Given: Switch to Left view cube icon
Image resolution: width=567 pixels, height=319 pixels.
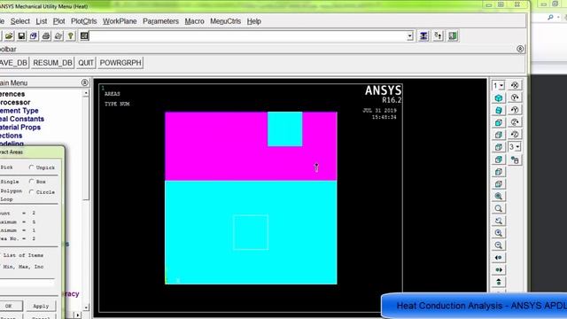Looking at the screenshot, I should click(x=499, y=172).
